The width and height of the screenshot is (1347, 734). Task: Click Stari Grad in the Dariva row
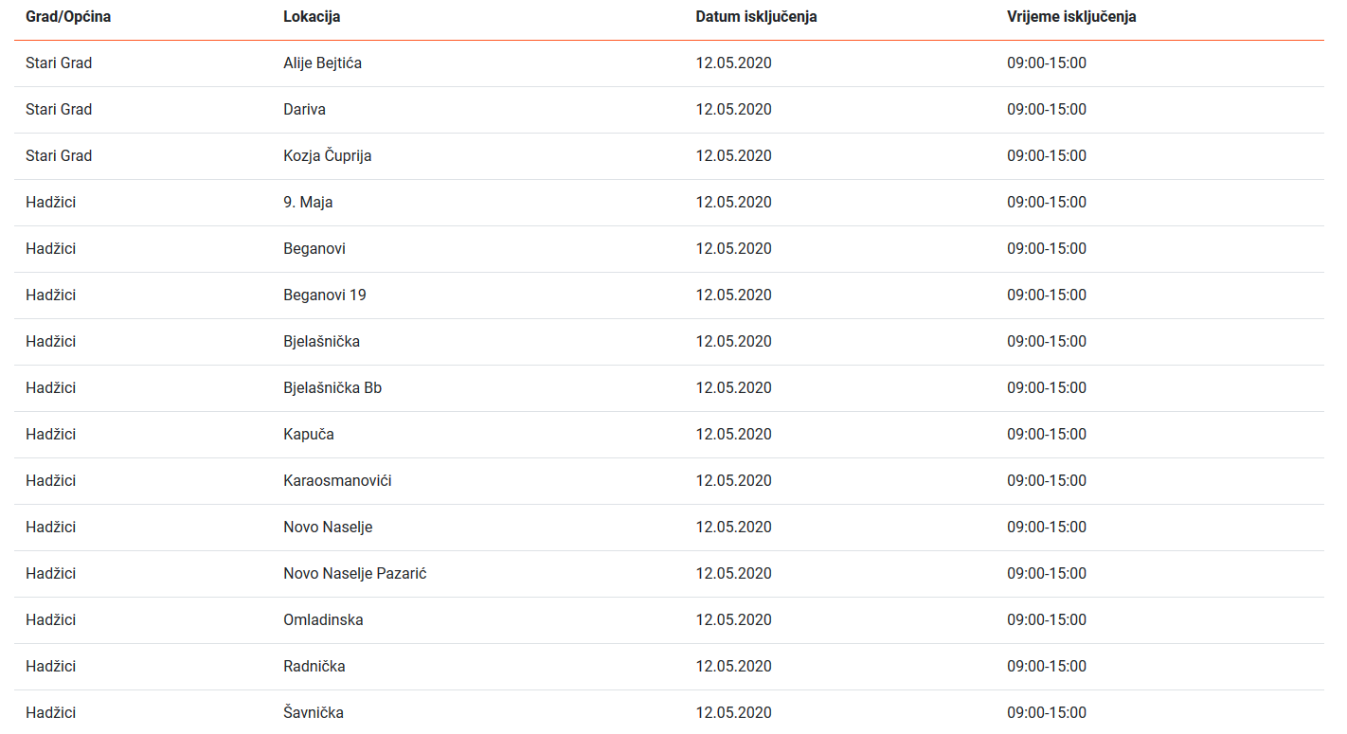click(59, 110)
